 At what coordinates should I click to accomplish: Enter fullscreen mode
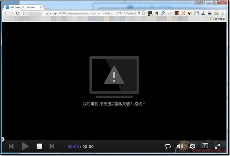click(217, 146)
